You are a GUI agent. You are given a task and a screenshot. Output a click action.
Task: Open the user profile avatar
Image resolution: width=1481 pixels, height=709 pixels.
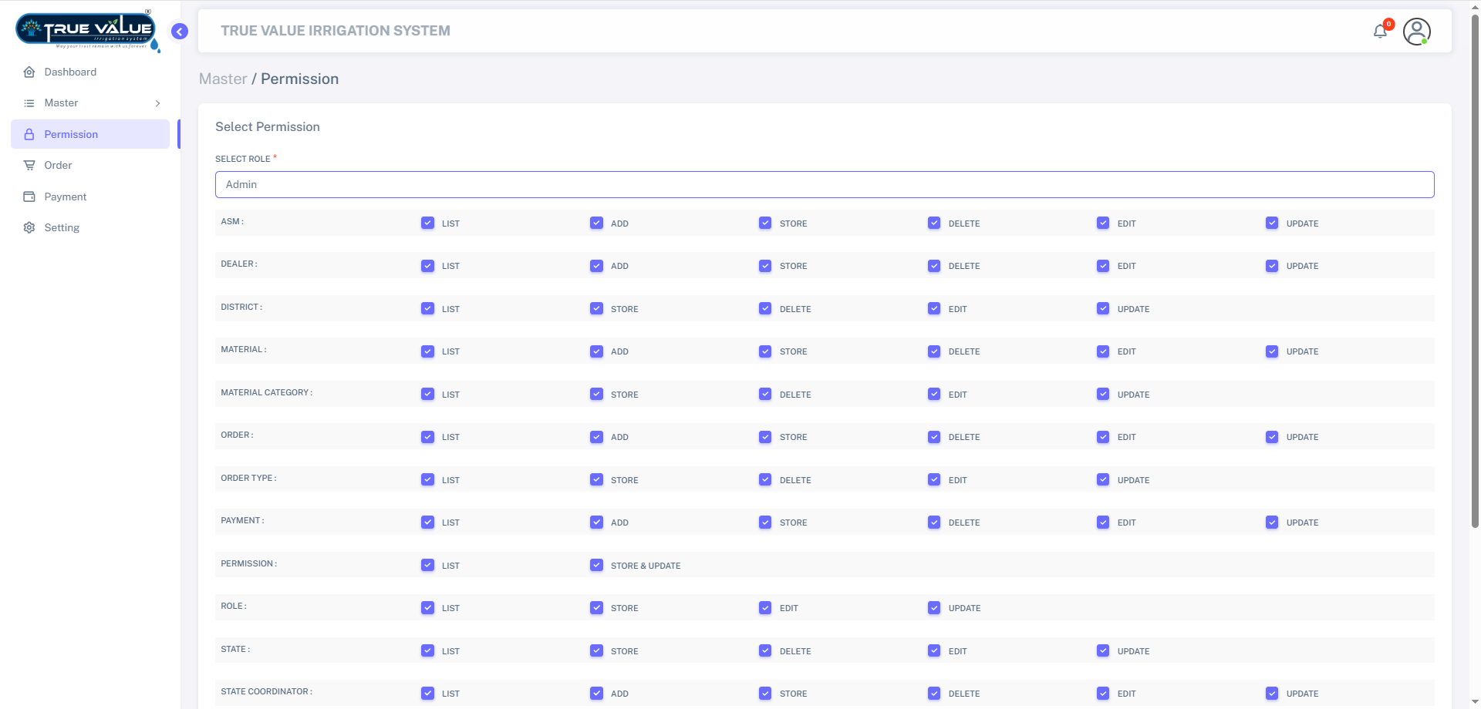1416,32
